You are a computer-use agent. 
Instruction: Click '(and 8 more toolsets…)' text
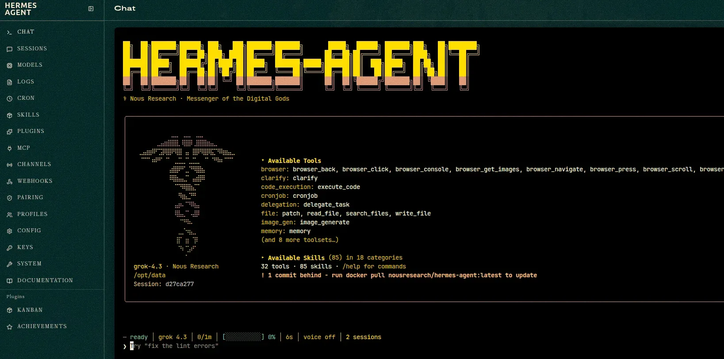pyautogui.click(x=300, y=240)
